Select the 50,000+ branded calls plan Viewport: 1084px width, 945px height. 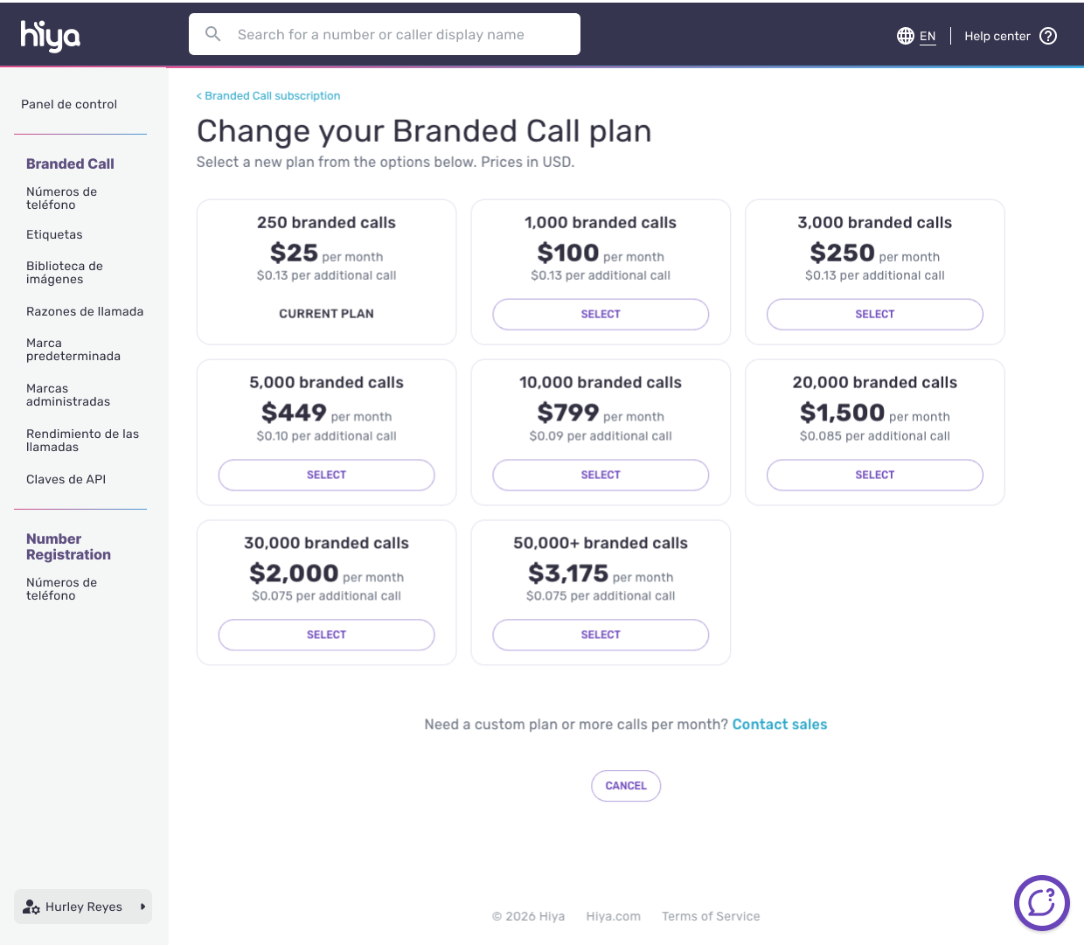tap(601, 635)
